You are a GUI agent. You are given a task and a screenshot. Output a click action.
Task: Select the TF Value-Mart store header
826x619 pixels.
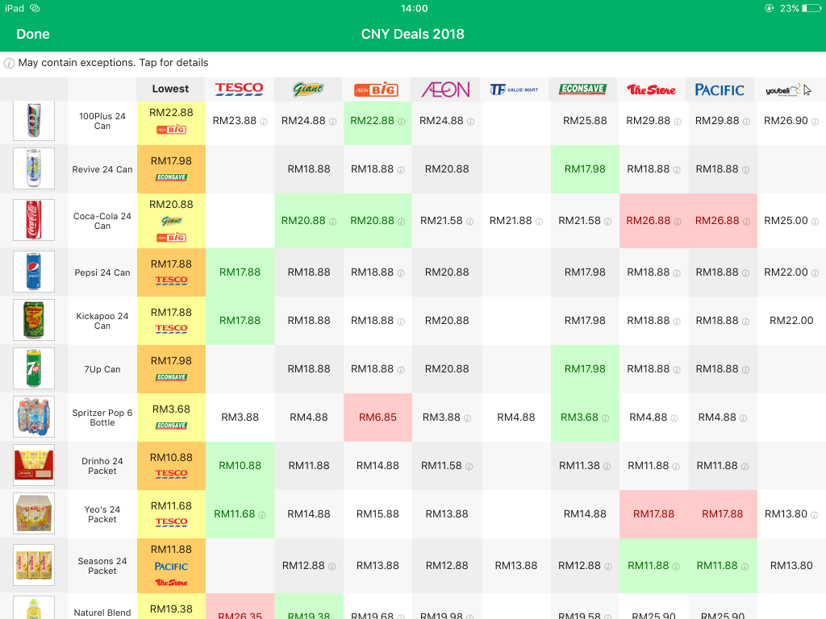pyautogui.click(x=515, y=89)
